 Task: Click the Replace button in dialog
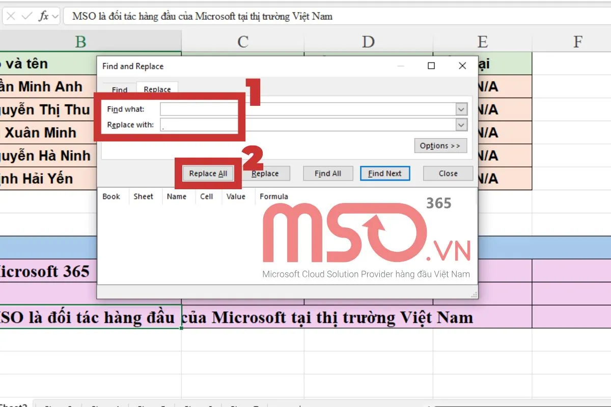pyautogui.click(x=265, y=173)
